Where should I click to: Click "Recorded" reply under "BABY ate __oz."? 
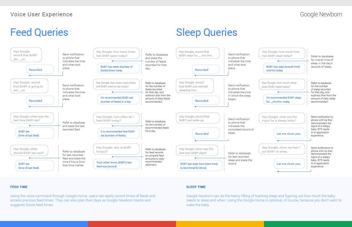(40, 69)
